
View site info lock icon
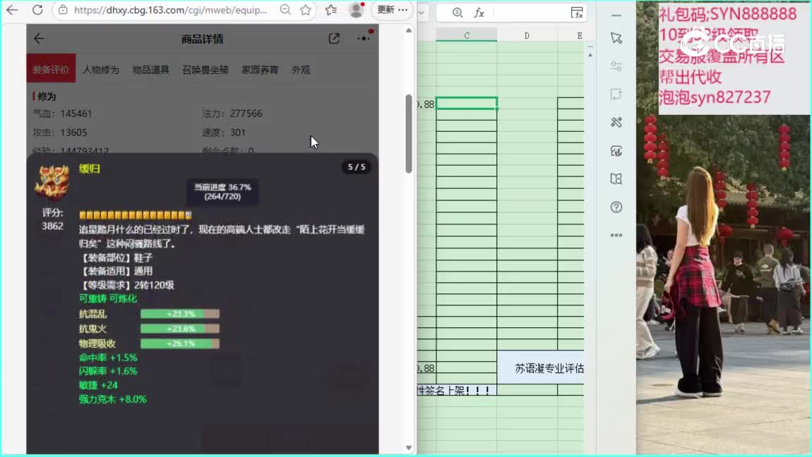tap(63, 10)
